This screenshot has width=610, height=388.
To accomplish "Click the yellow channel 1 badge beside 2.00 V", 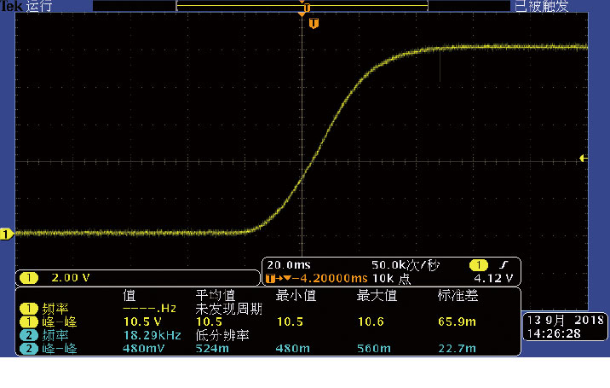I will pyautogui.click(x=29, y=278).
